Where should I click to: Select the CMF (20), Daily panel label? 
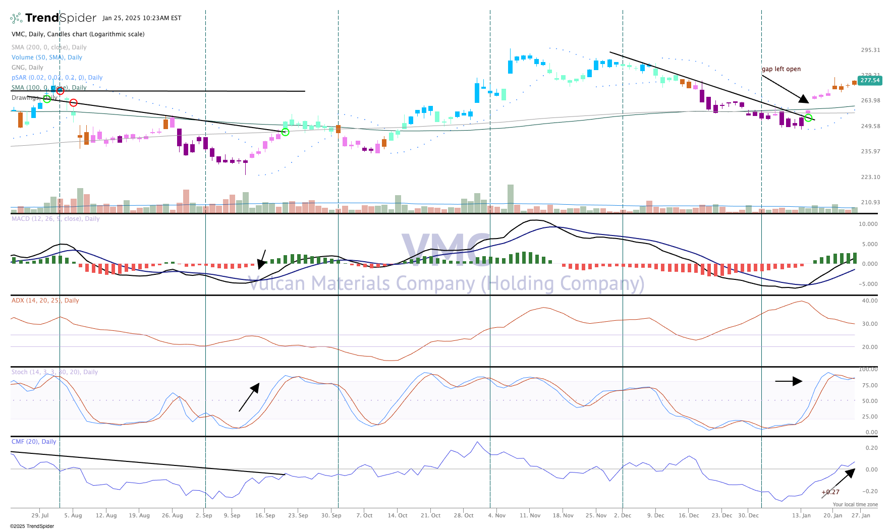tap(34, 442)
